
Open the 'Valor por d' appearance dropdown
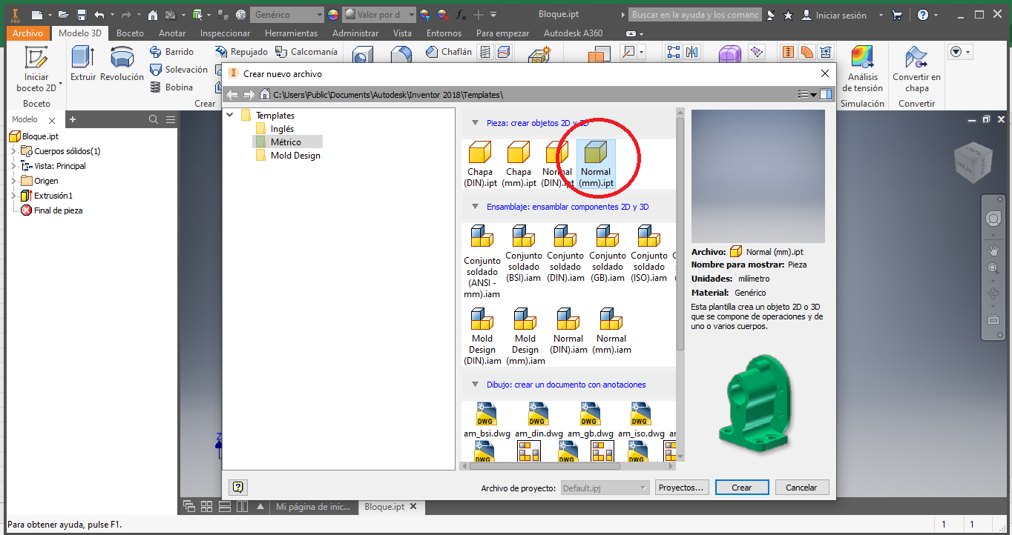(378, 15)
